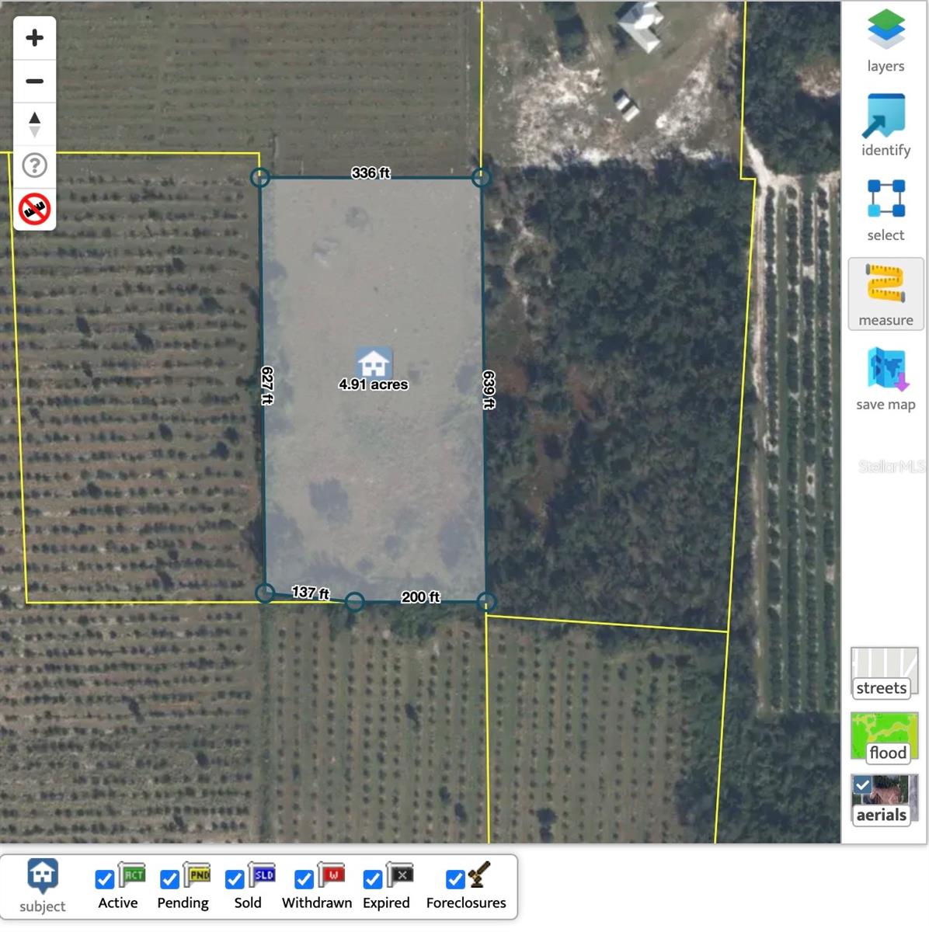Show the flood map overlay thumbnail
The image size is (929, 932).
tap(884, 737)
